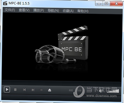Minimize the MPC-BE window

click(x=99, y=4)
